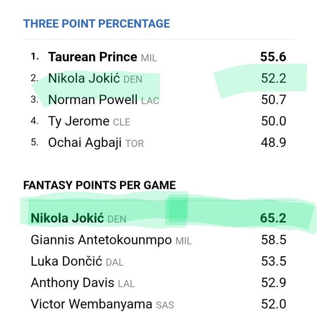Click the Luka Dončić player name
Viewport: 317px width, 324px height.
tap(67, 261)
